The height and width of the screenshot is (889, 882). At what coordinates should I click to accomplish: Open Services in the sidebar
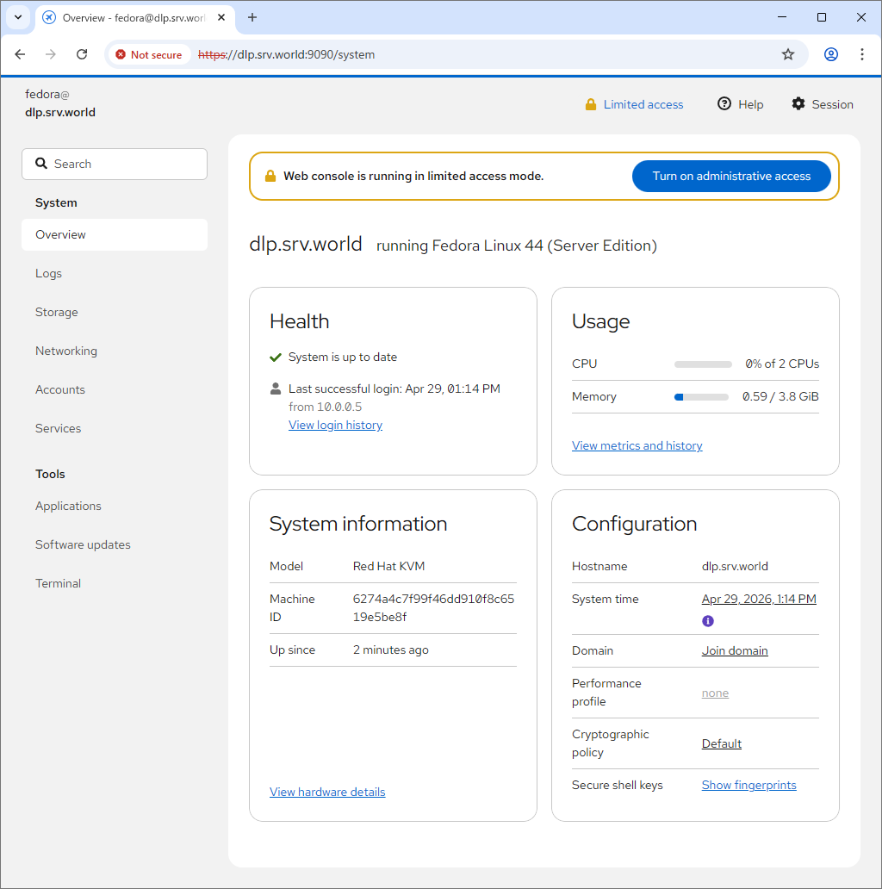[115, 428]
